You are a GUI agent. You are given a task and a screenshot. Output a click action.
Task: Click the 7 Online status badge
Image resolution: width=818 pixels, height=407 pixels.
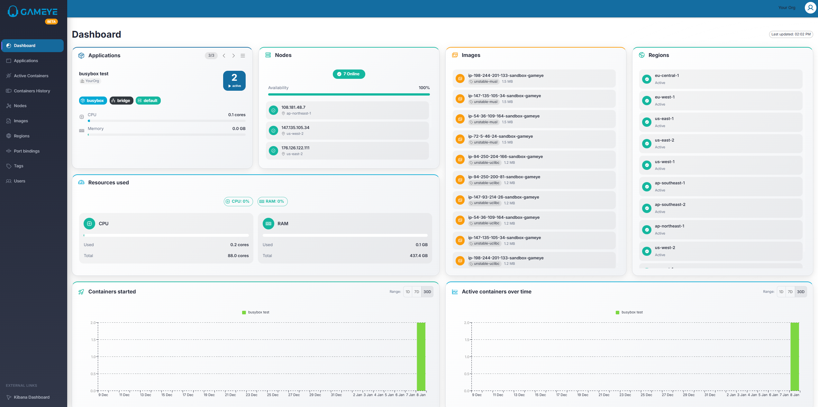click(x=349, y=74)
